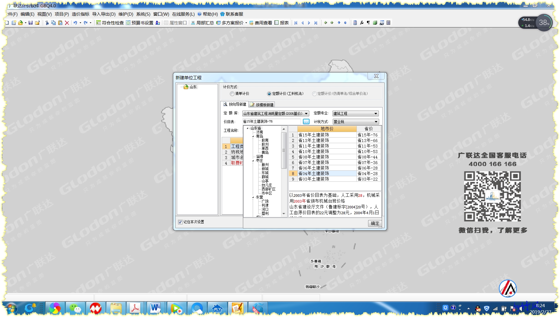Open the undo history dropdown arrow
The width and height of the screenshot is (560, 317).
tap(80, 23)
